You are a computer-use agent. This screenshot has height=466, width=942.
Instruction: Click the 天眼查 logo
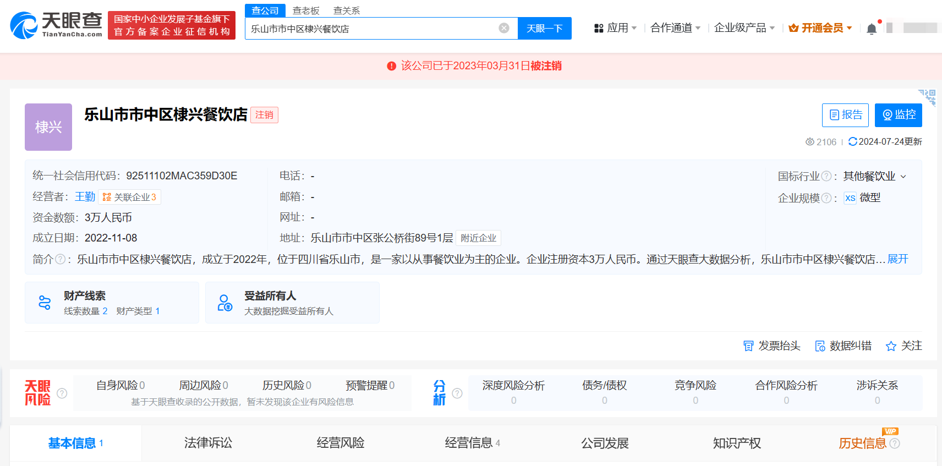click(56, 25)
